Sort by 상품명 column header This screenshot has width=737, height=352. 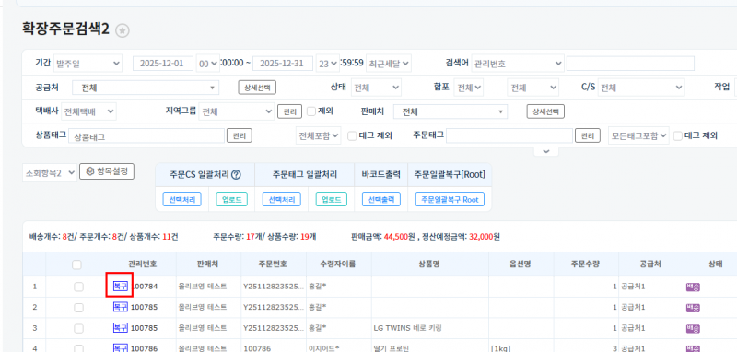click(x=429, y=264)
